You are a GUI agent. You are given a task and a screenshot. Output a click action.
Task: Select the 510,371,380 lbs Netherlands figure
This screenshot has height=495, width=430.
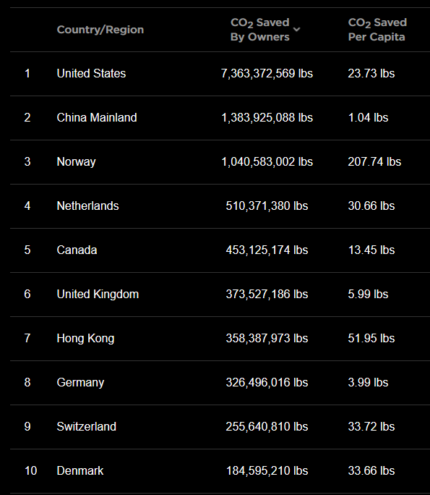click(267, 206)
